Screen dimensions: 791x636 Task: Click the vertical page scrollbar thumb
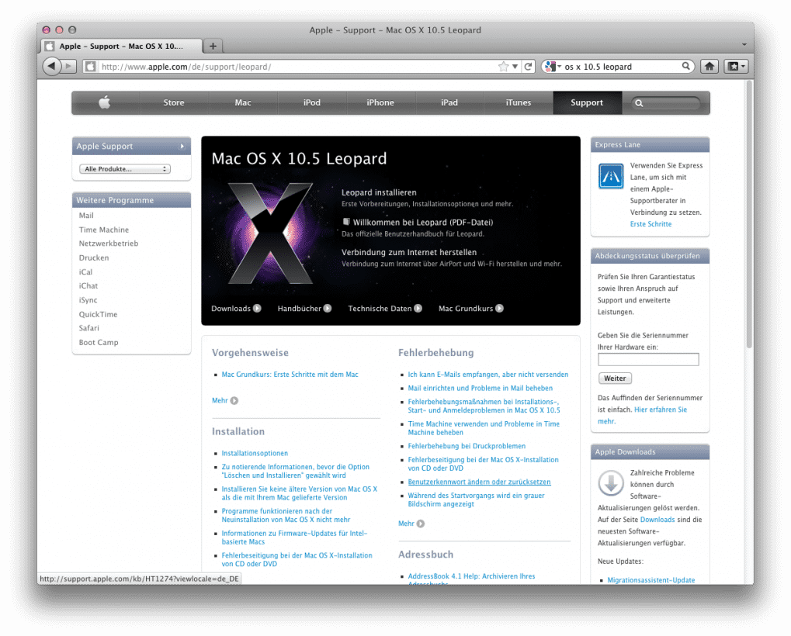tap(748, 214)
